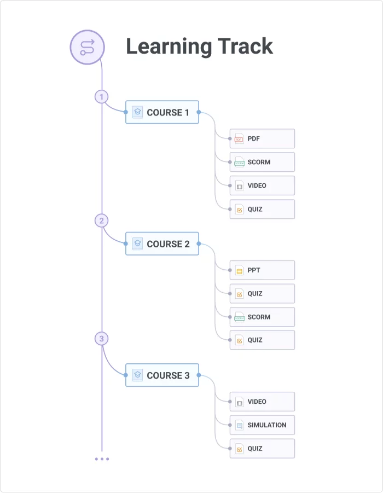383x493 pixels.
Task: Click the quiz checkmark icon under Course 3
Action: (x=239, y=449)
